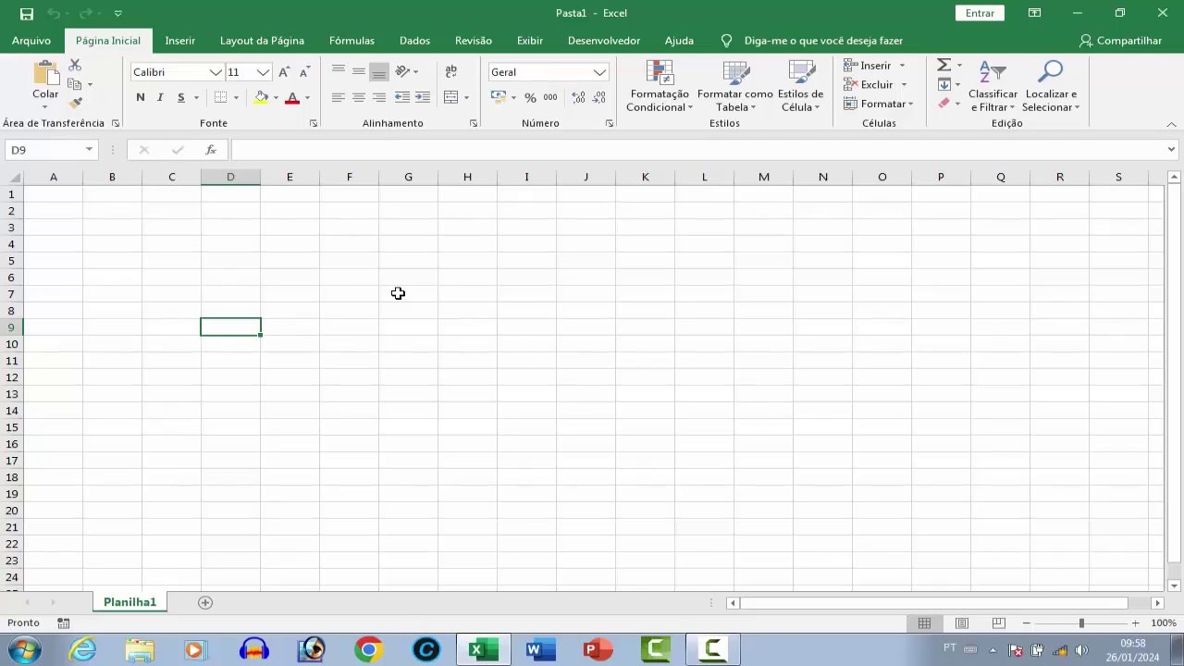Click Increase Decimal icon
Screen dimensions: 1184x666
[x=578, y=97]
